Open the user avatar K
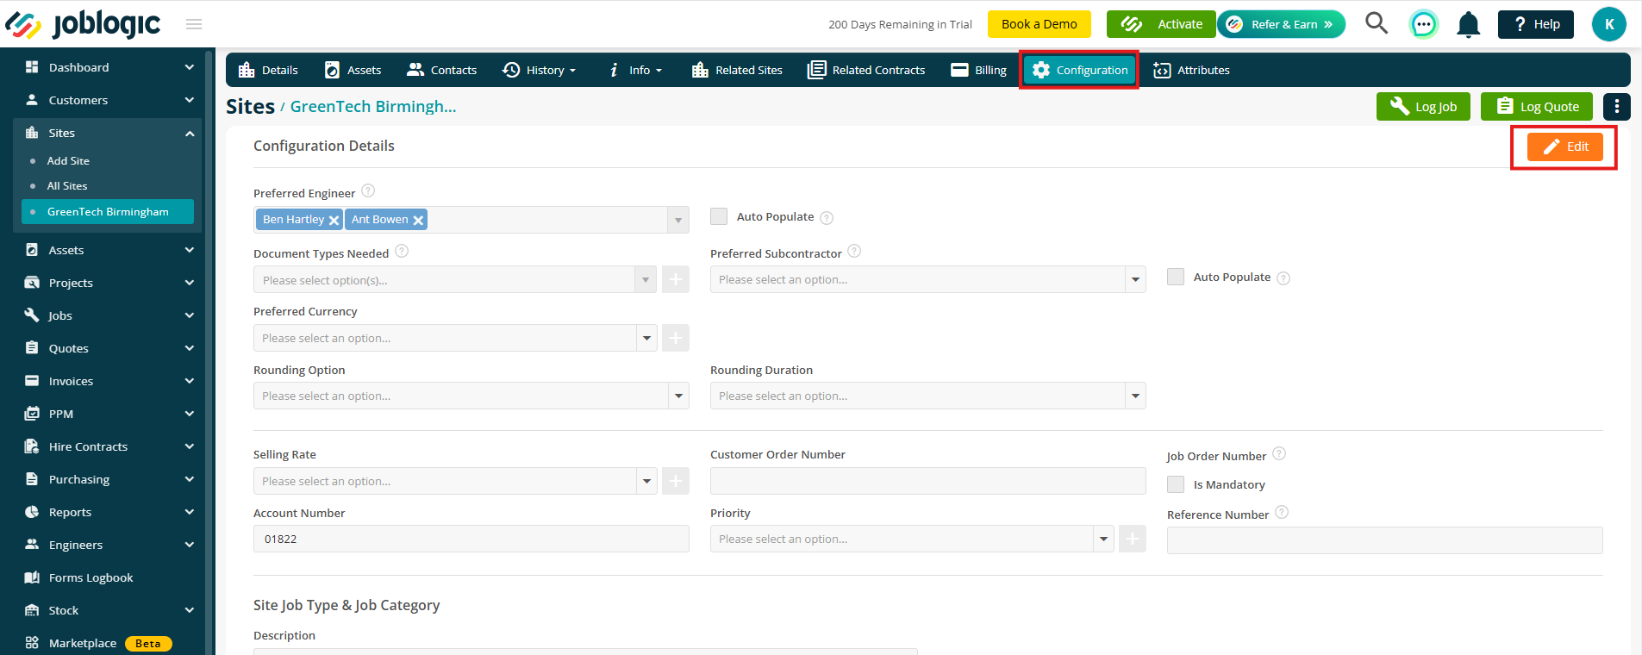 [x=1609, y=24]
